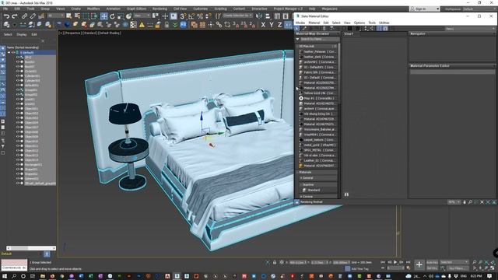Open Select by Name dialog icon
Image resolution: width=498 pixels, height=280 pixels.
pyautogui.click(x=77, y=16)
